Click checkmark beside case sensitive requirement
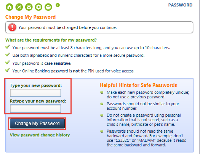Image resolution: width=200 pixels, height=154 pixels. 7,63
